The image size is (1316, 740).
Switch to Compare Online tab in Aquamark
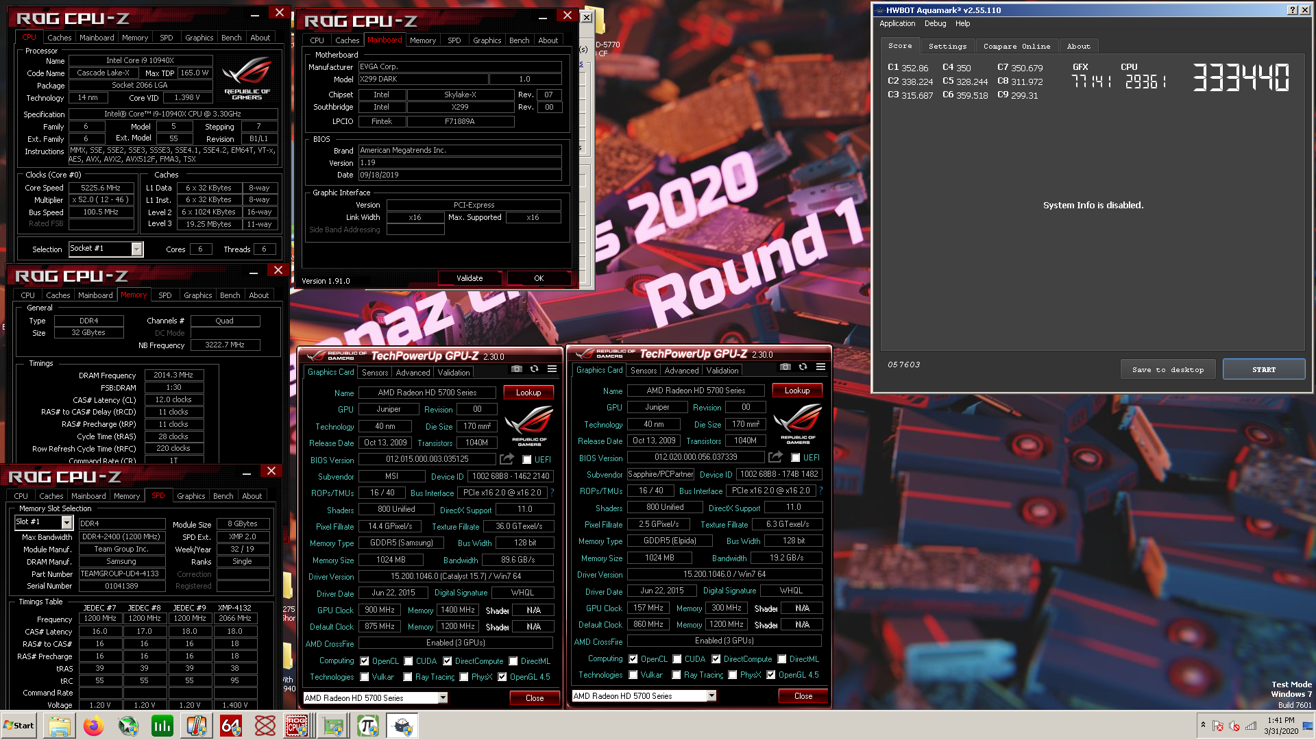(1016, 46)
